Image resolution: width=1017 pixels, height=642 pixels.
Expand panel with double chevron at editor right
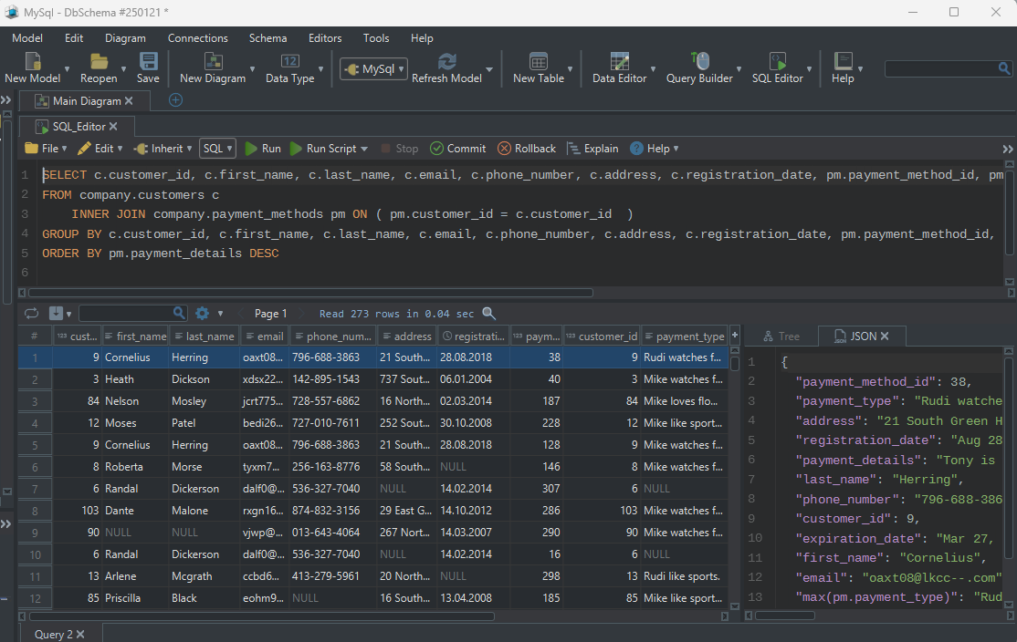point(1007,149)
